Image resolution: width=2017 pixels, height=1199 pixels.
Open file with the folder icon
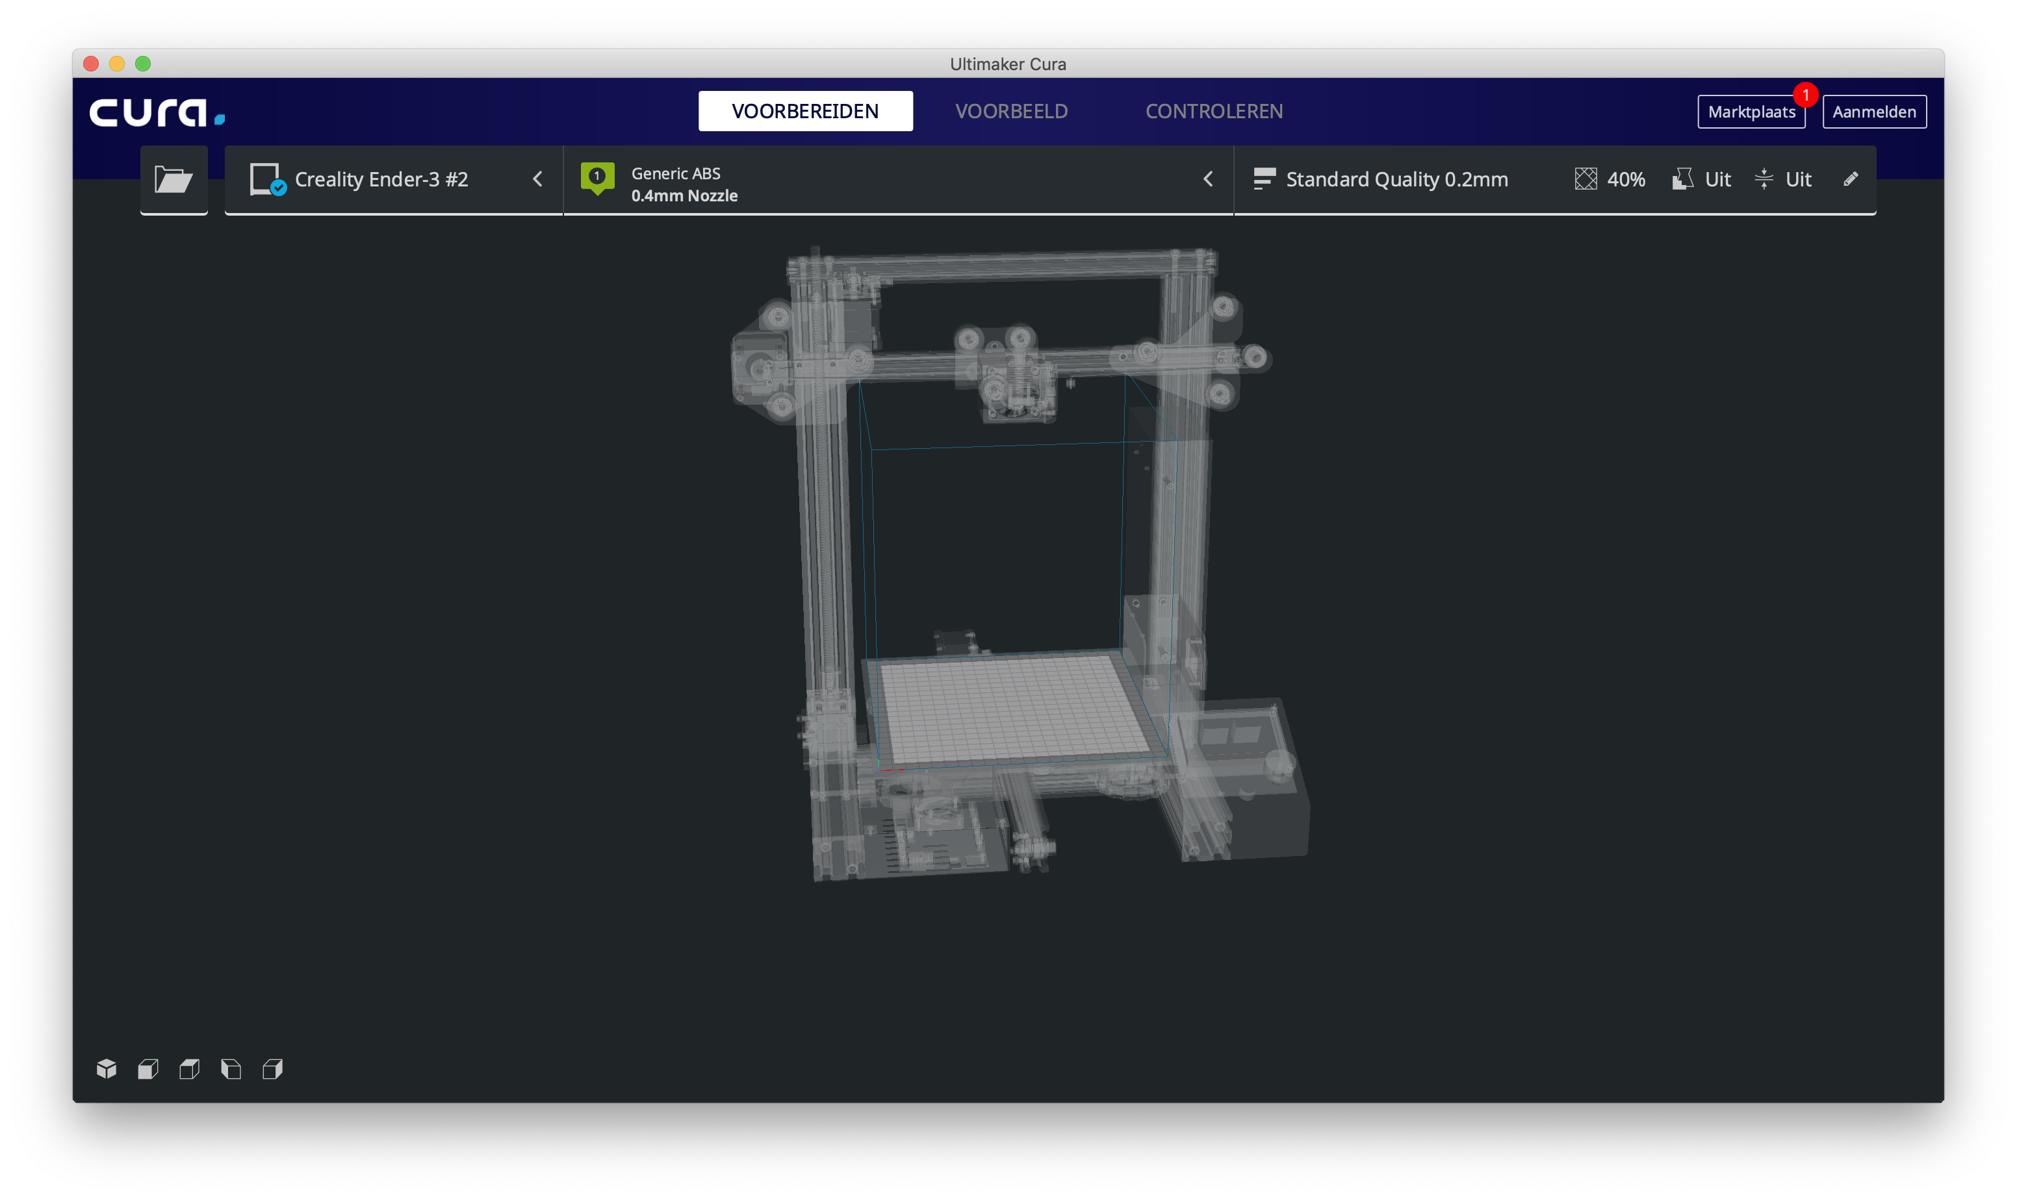(173, 179)
